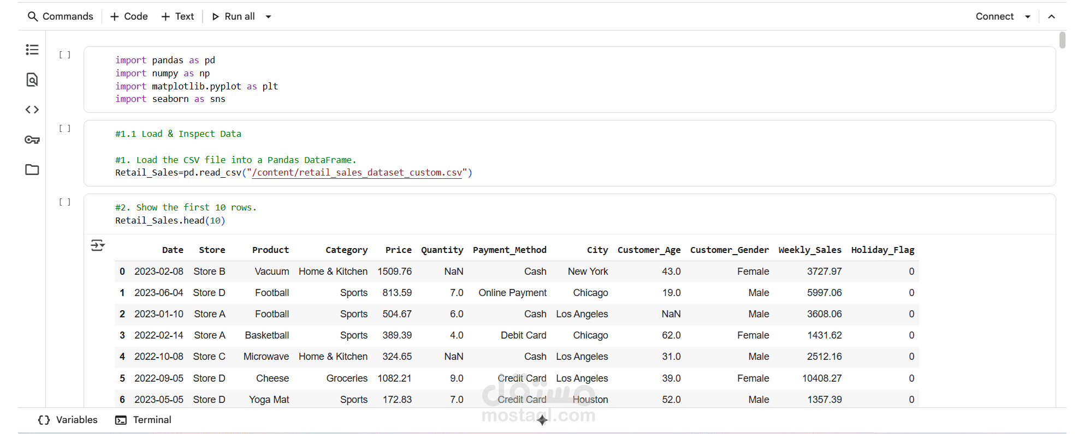Run the read_csv cell using its bracket
The height and width of the screenshot is (434, 1078).
click(x=65, y=128)
